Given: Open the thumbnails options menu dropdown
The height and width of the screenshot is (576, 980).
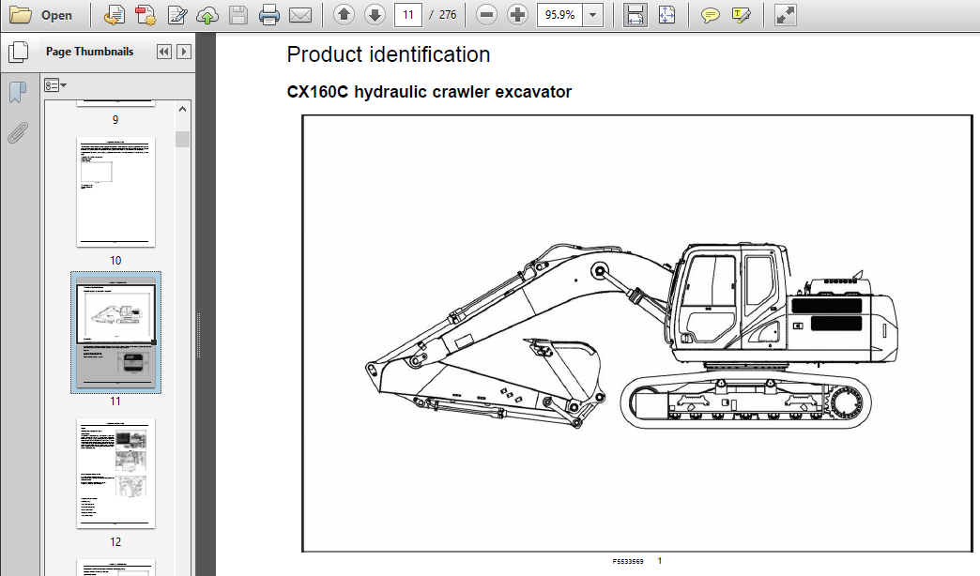Looking at the screenshot, I should tap(55, 85).
